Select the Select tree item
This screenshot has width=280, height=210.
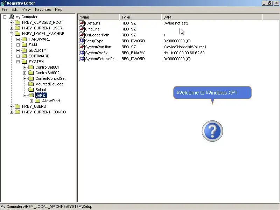click(x=41, y=90)
